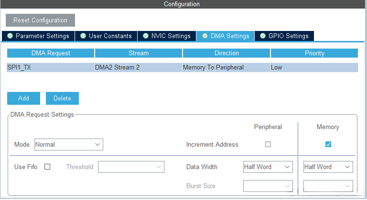Click the green check icon on NVIC Settings
367x200 pixels.
click(146, 36)
